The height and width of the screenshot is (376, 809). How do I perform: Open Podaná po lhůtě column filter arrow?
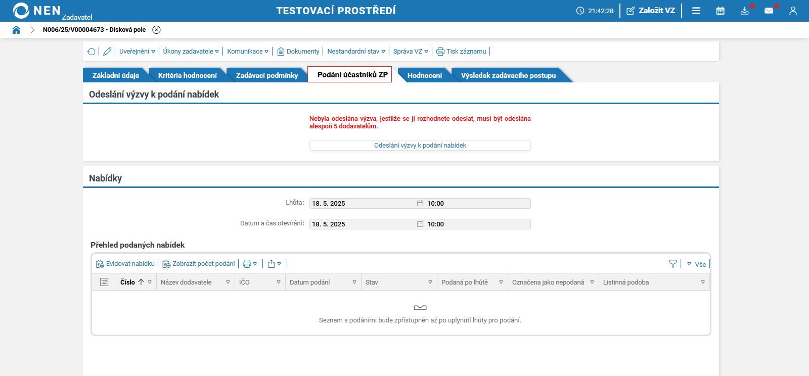[x=501, y=283]
